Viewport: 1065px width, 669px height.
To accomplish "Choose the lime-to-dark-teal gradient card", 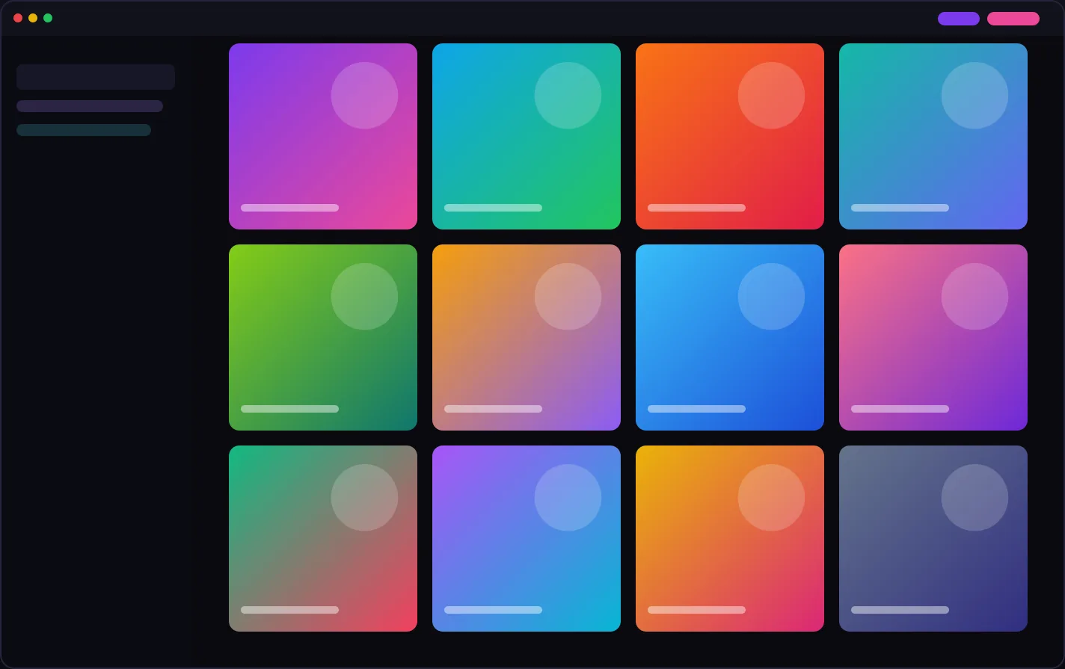I will [323, 337].
